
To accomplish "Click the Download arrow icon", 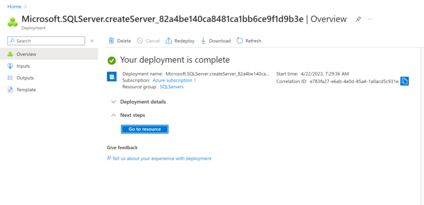I will pyautogui.click(x=203, y=41).
